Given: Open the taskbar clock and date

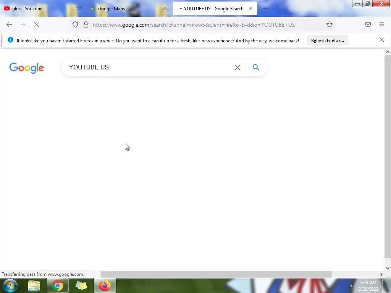Looking at the screenshot, I should (368, 286).
